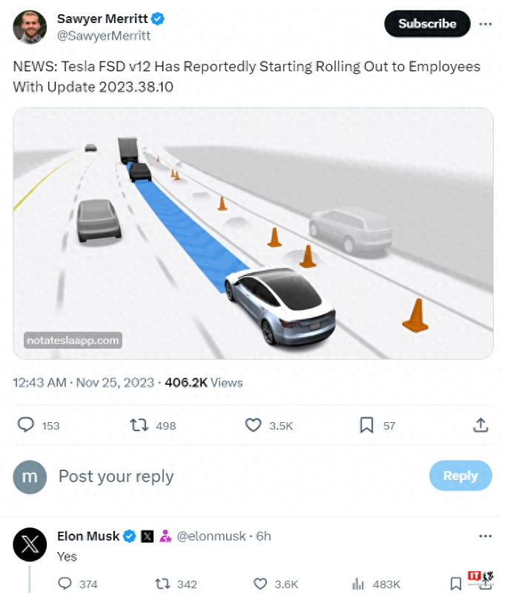
Task: Open Elon Musk's X avatar
Action: click(x=30, y=544)
